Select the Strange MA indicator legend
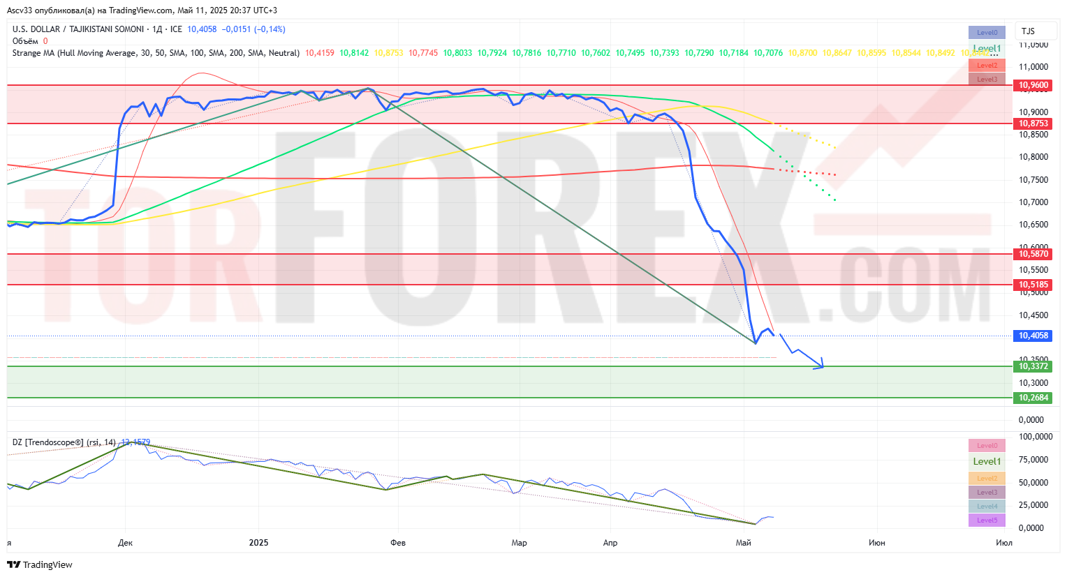The width and height of the screenshot is (1067, 577). click(155, 53)
